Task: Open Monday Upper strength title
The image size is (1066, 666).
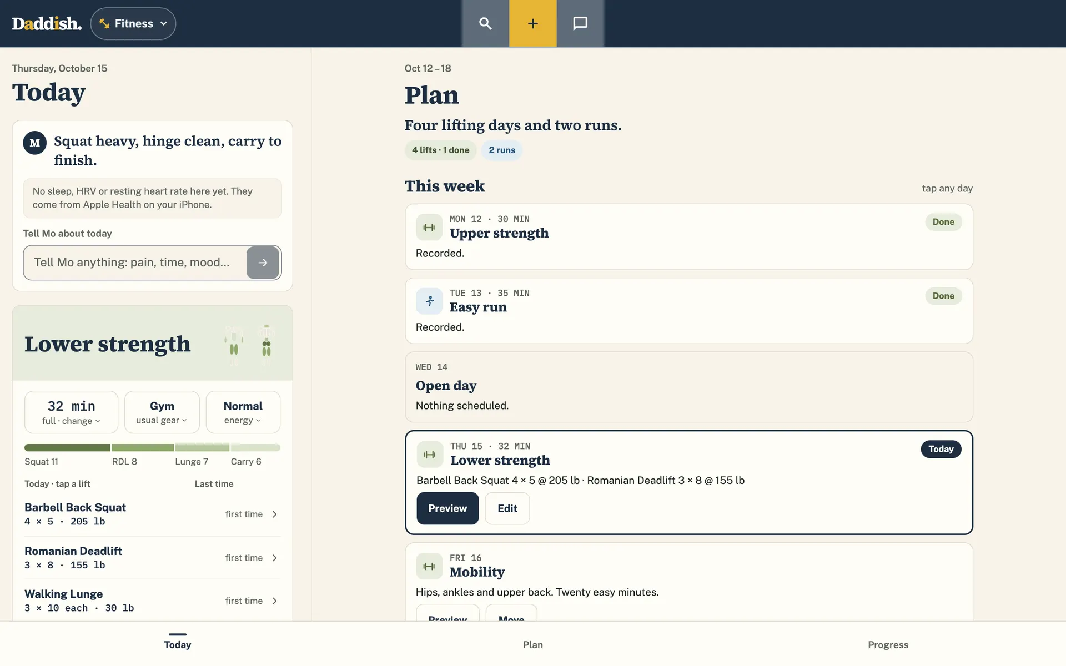Action: 499,233
